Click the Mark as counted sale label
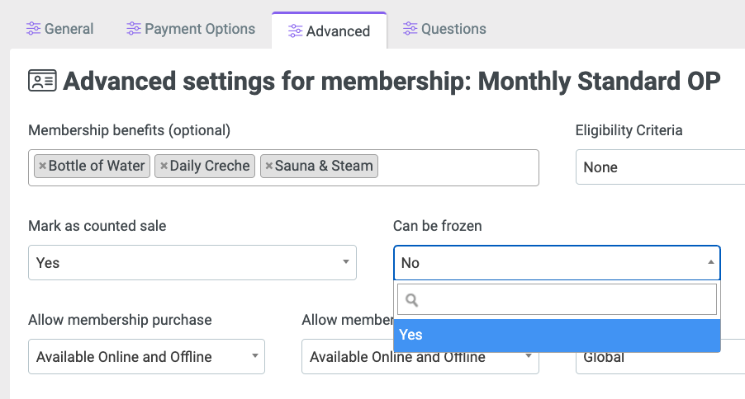This screenshot has height=399, width=745. (x=97, y=226)
